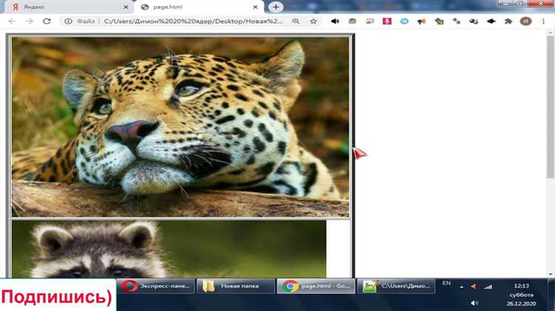Click the black arrow-shaped extension icon
Image resolution: width=555 pixels, height=311 pixels.
[x=491, y=21]
